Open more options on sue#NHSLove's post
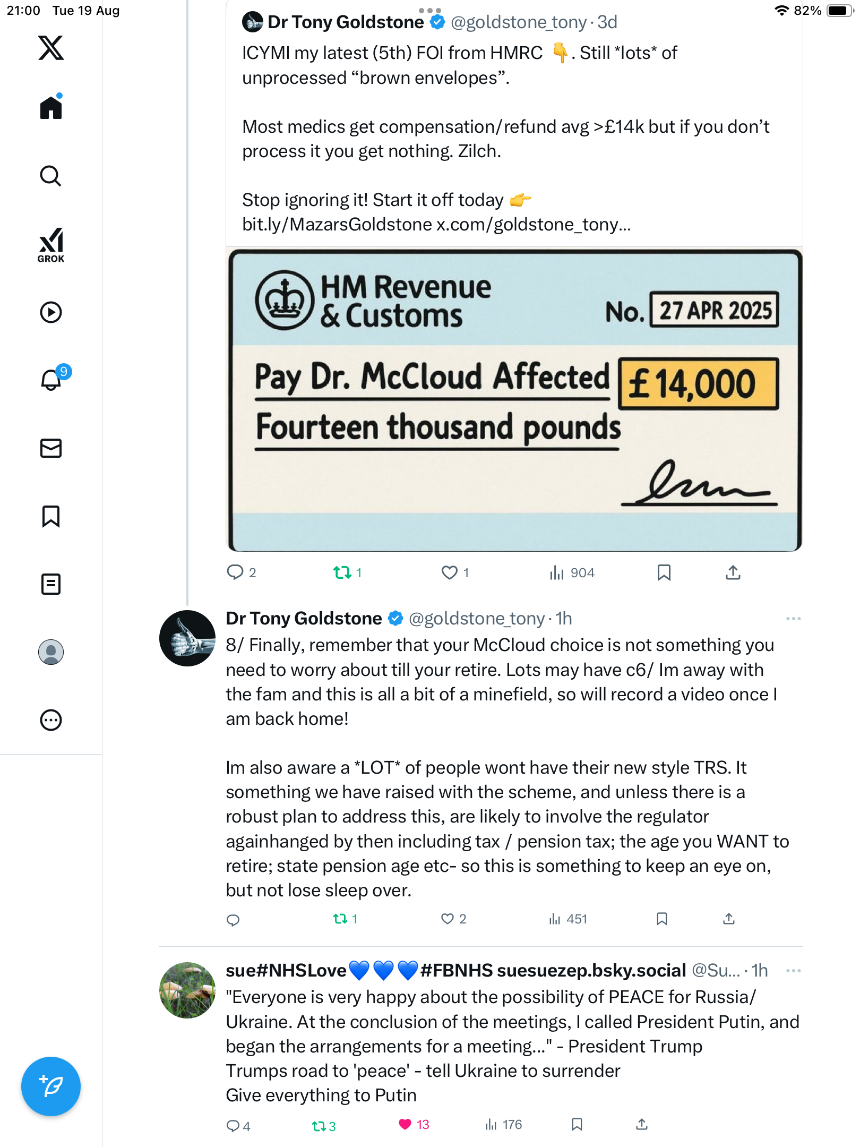The width and height of the screenshot is (860, 1147). pos(793,971)
